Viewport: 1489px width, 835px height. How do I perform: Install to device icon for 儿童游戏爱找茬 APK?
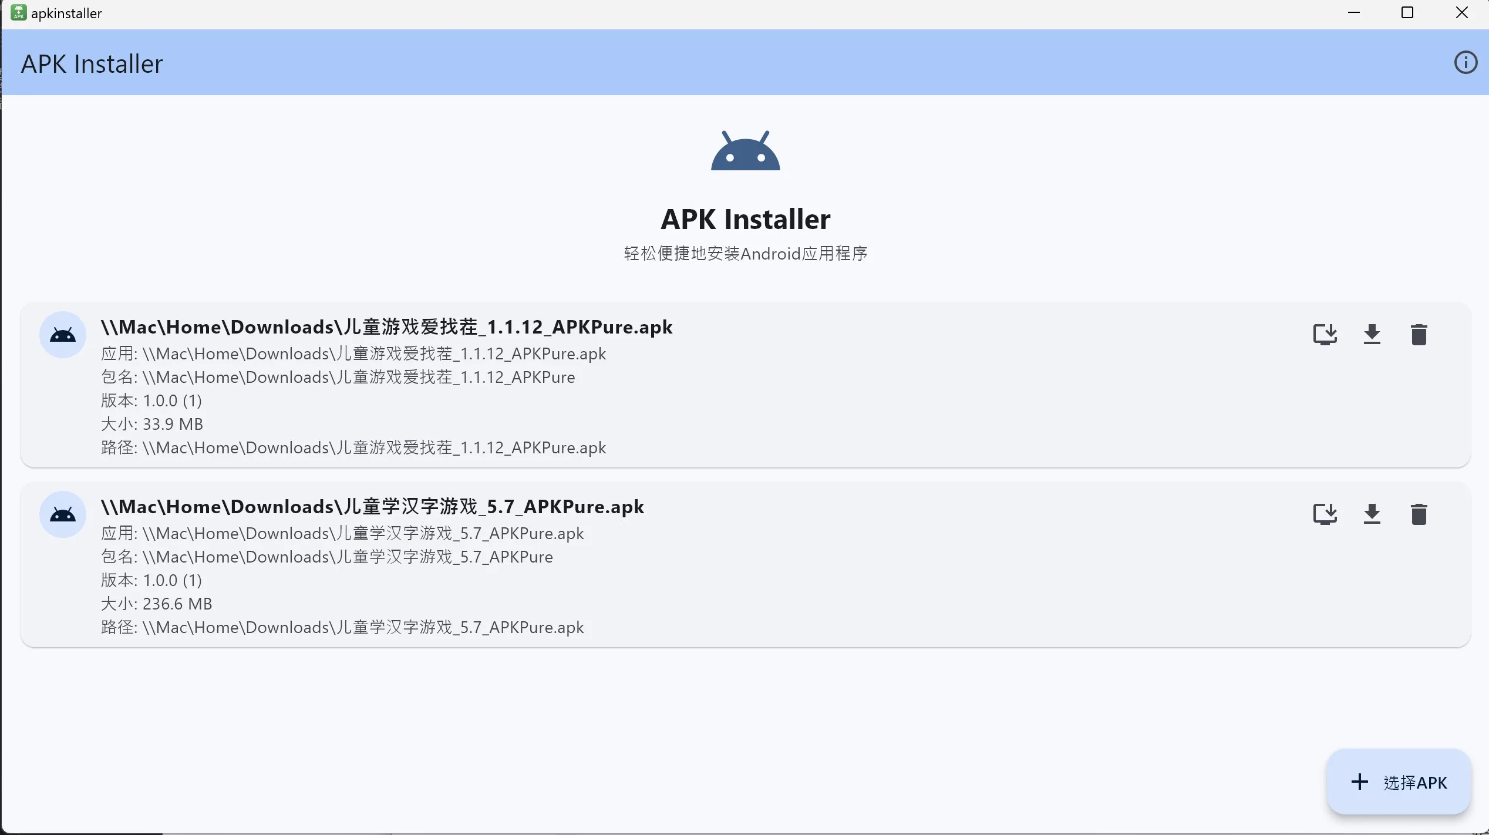coord(1325,335)
